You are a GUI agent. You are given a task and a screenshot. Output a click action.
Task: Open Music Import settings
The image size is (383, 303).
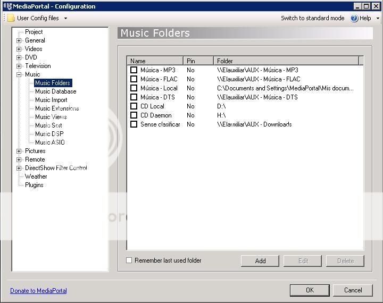coord(51,100)
